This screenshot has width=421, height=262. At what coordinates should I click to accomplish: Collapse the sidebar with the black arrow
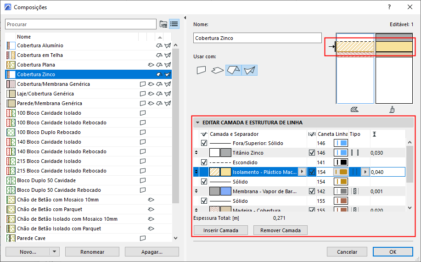point(185,18)
